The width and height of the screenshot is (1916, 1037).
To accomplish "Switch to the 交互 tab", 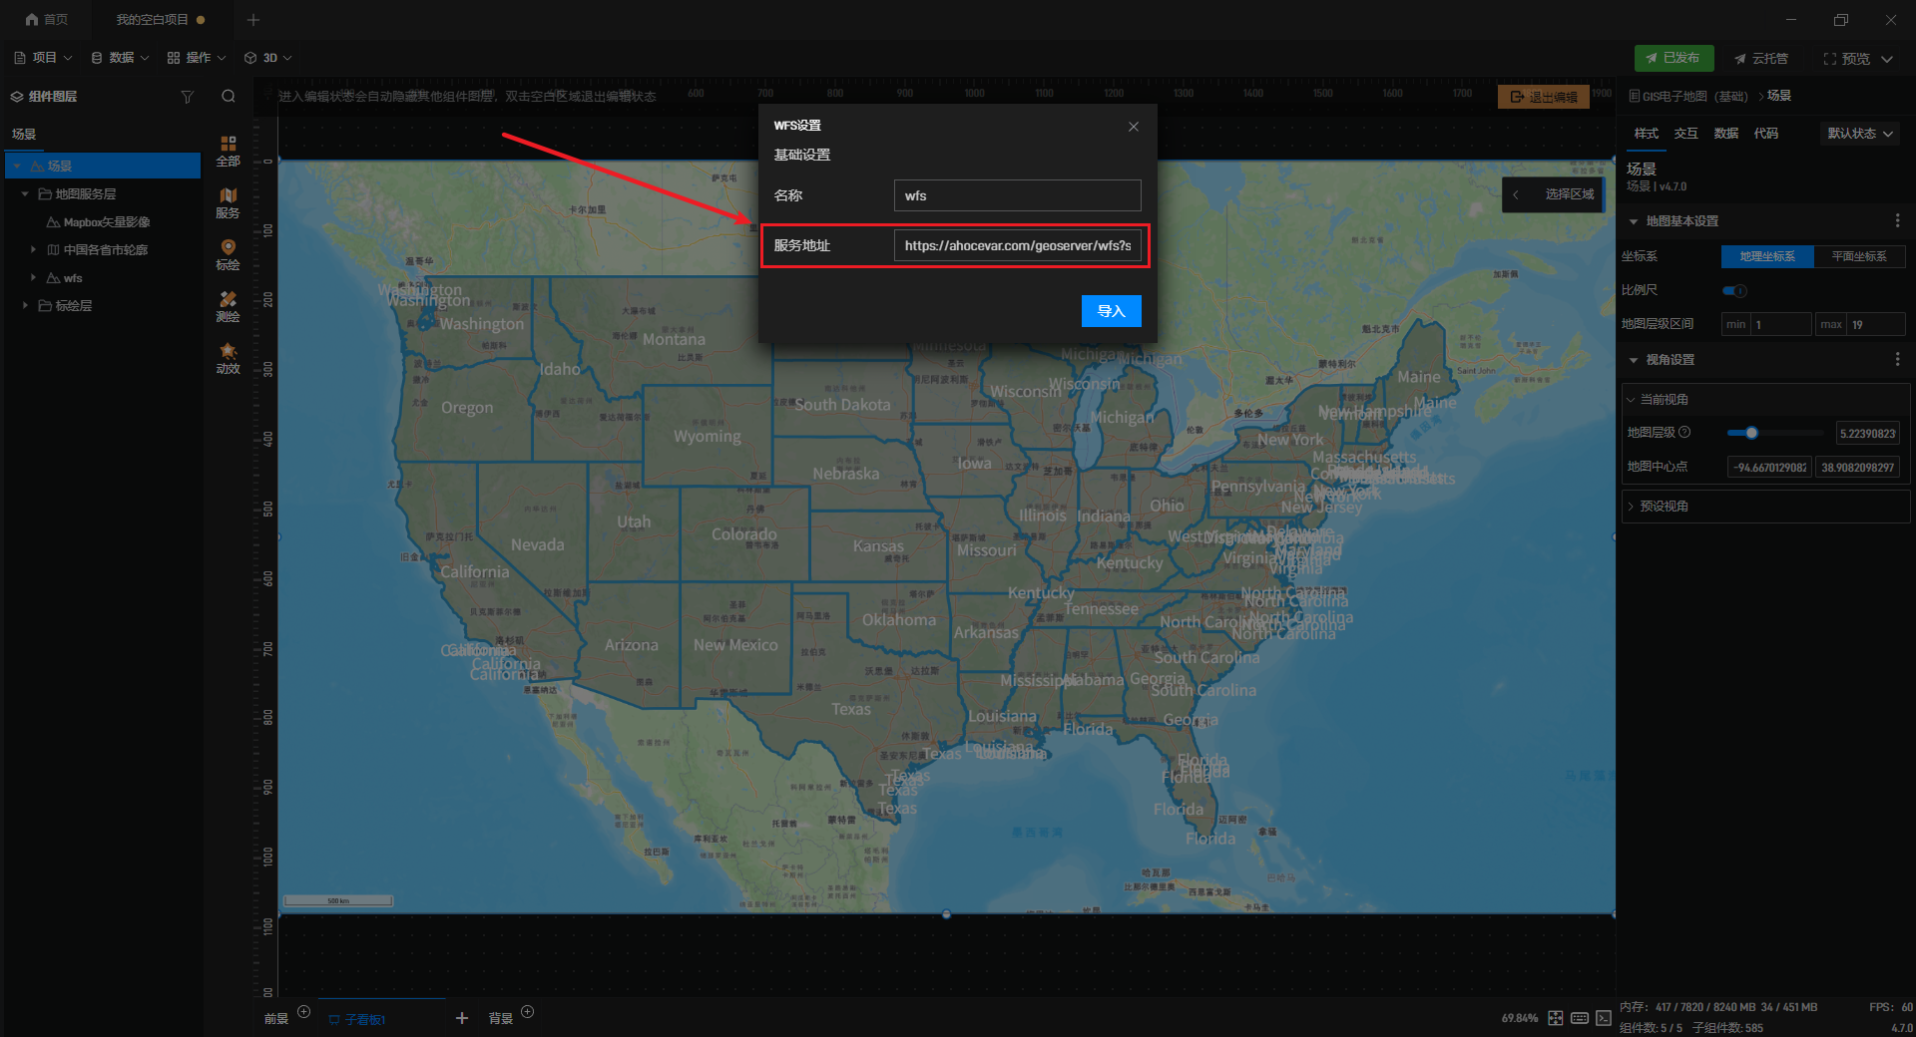I will pos(1685,134).
